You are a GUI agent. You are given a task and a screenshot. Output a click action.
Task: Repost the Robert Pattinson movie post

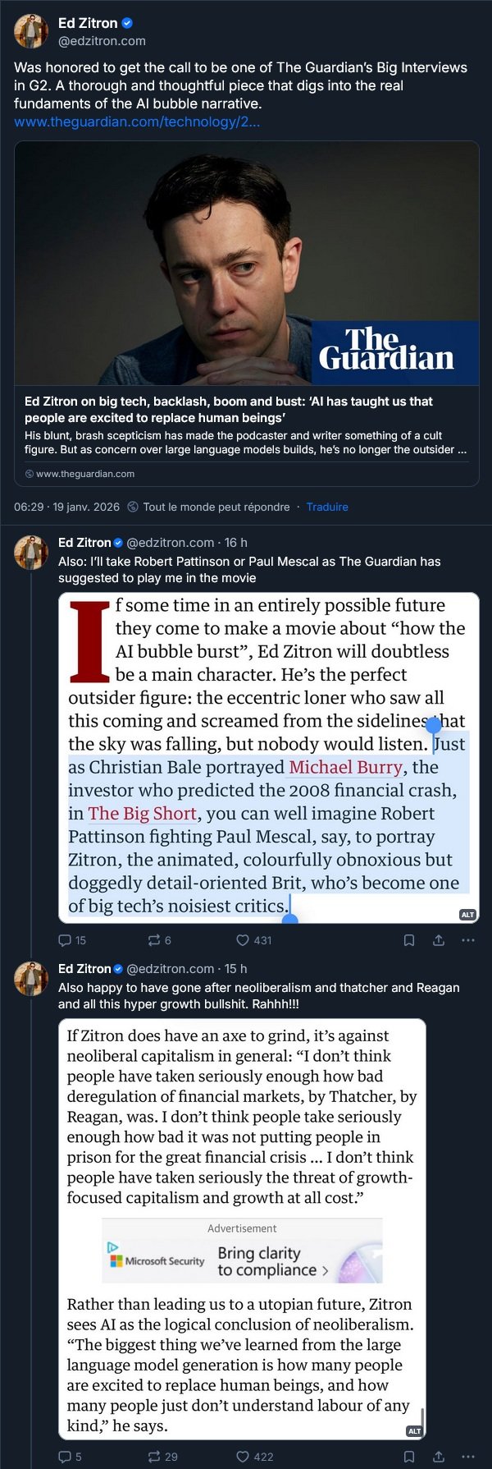click(154, 940)
